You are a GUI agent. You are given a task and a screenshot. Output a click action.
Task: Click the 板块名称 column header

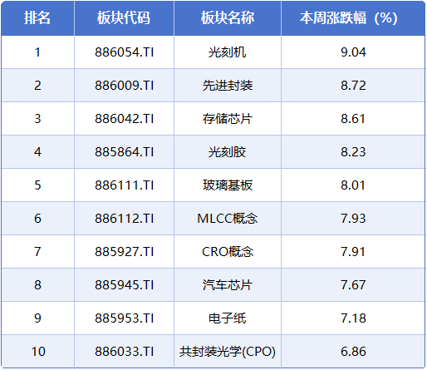pos(228,18)
